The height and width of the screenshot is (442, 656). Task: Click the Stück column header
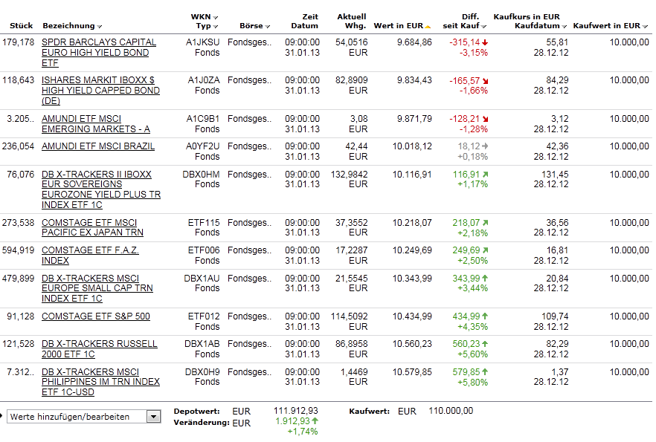[x=22, y=25]
